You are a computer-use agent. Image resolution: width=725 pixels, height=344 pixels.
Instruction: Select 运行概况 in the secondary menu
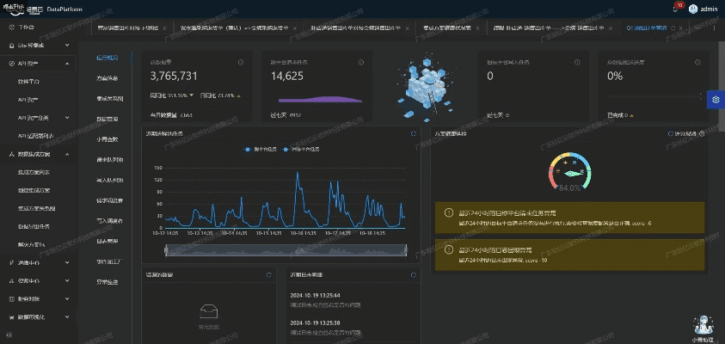[x=108, y=58]
